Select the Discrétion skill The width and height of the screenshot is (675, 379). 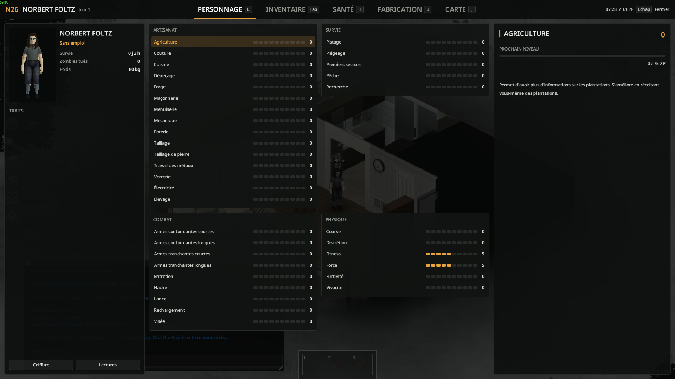405,242
